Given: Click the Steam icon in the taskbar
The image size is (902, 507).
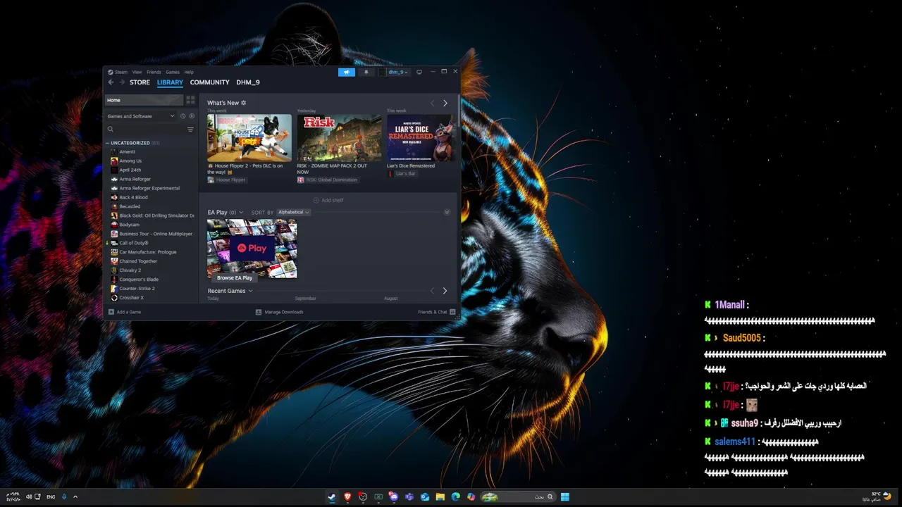Looking at the screenshot, I should 331,496.
